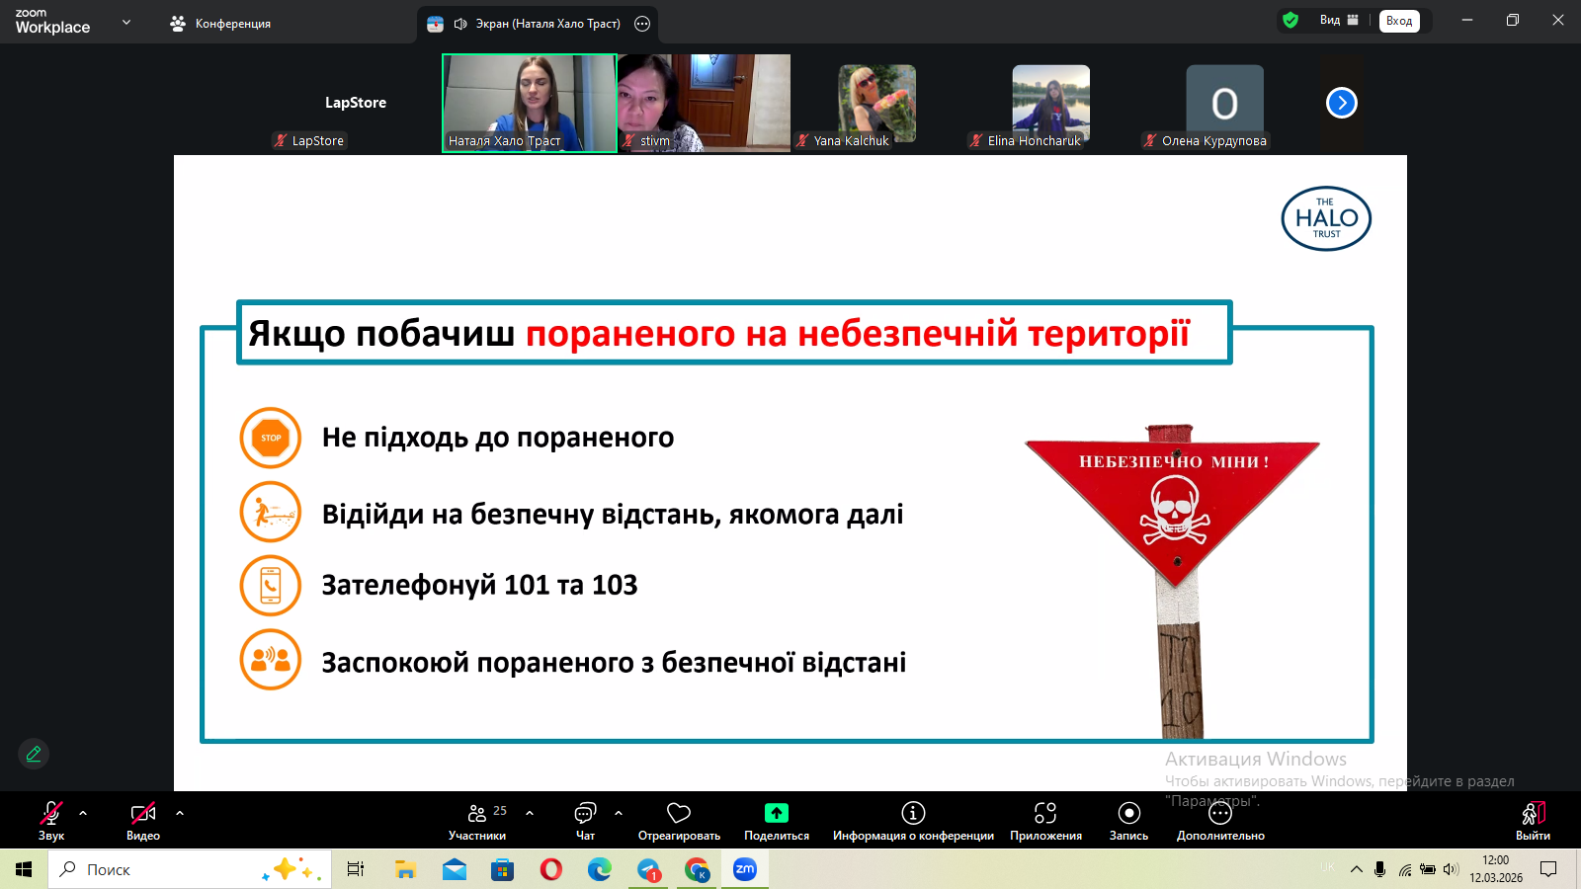The height and width of the screenshot is (889, 1581).
Task: Click the green encryption shield icon
Action: [1290, 20]
